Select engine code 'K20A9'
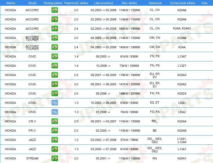The height and width of the screenshot is (163, 213). pyautogui.click(x=182, y=131)
